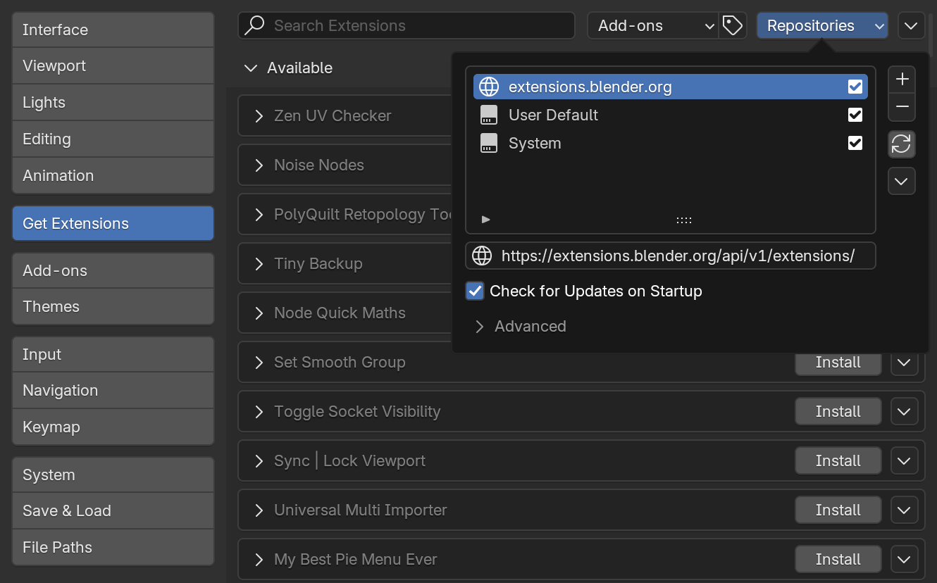Viewport: 937px width, 583px height.
Task: Open options menu for Toggle Socket Visibility
Action: (x=905, y=411)
